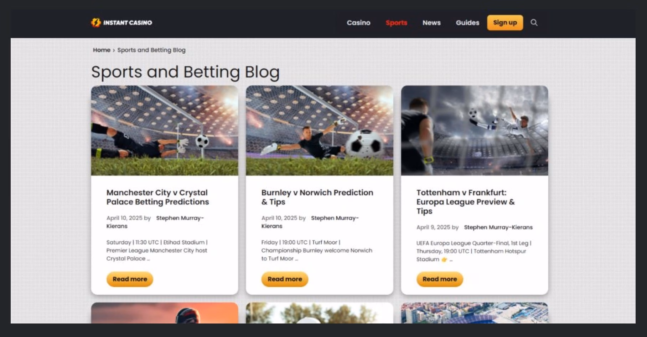The height and width of the screenshot is (337, 647).
Task: Read more on Manchester City article
Action: coord(130,279)
